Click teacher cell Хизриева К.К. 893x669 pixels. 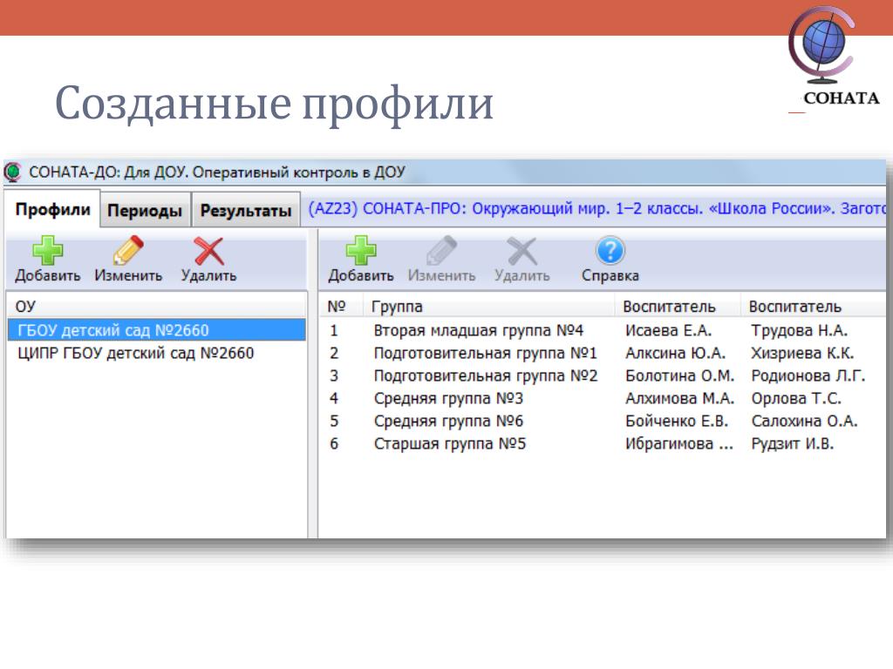[x=802, y=353]
